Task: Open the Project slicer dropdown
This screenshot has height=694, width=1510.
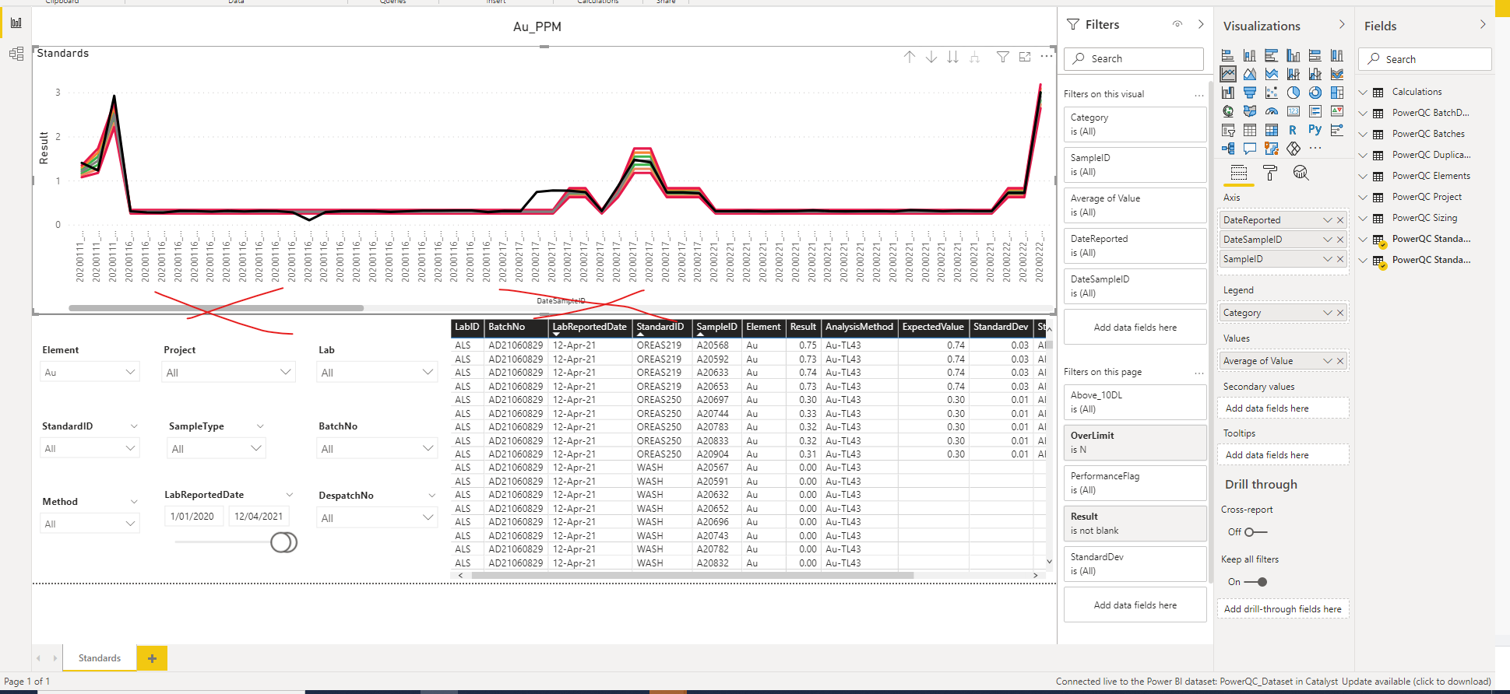Action: pos(229,373)
